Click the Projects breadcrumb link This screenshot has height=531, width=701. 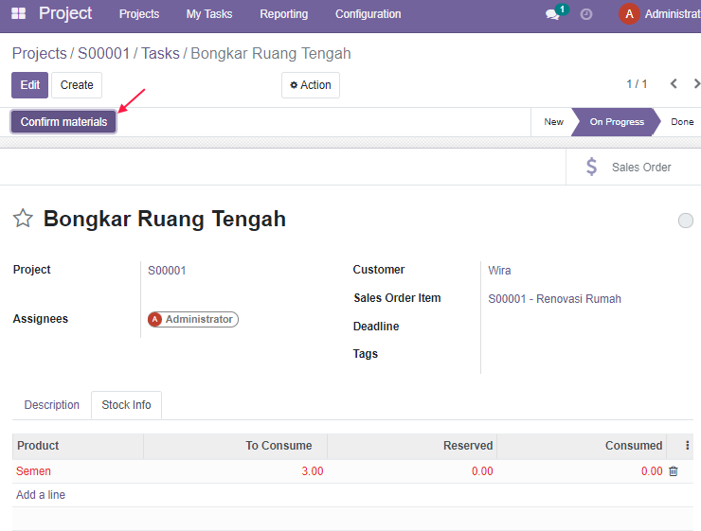click(40, 53)
